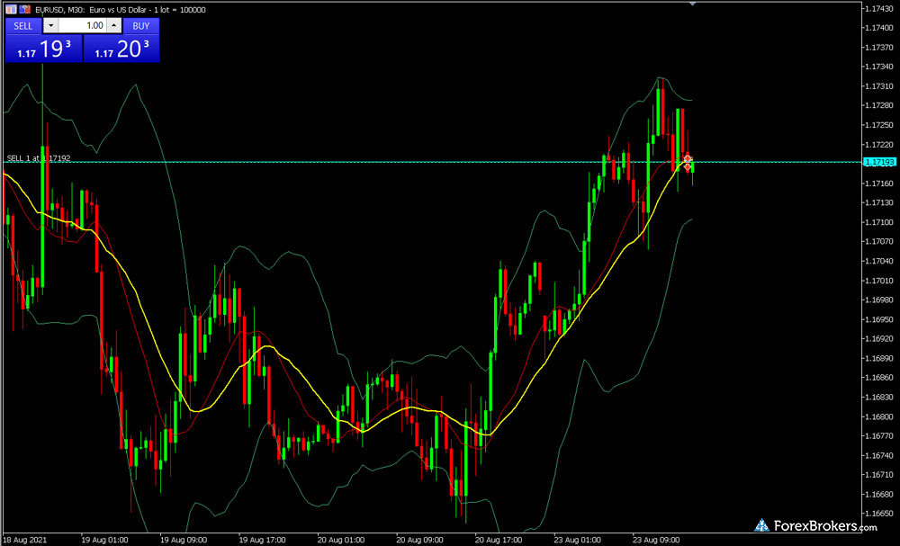Click the sell price 1.17 19 tile

click(x=43, y=49)
